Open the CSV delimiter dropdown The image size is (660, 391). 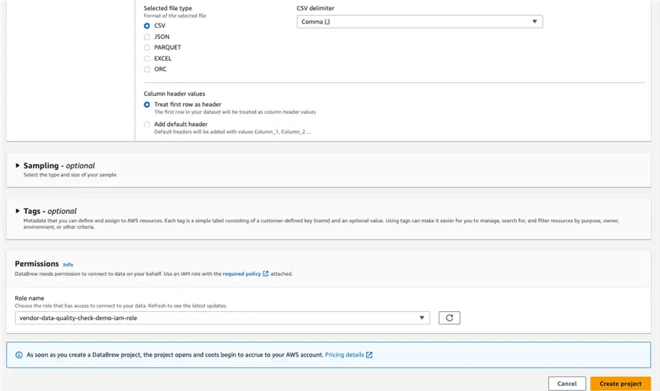(x=419, y=22)
